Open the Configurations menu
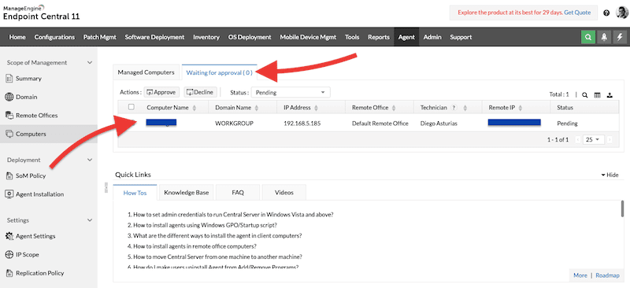 (54, 37)
